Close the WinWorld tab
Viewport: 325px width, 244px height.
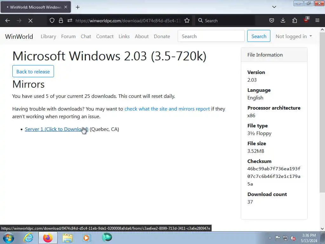coord(66,7)
